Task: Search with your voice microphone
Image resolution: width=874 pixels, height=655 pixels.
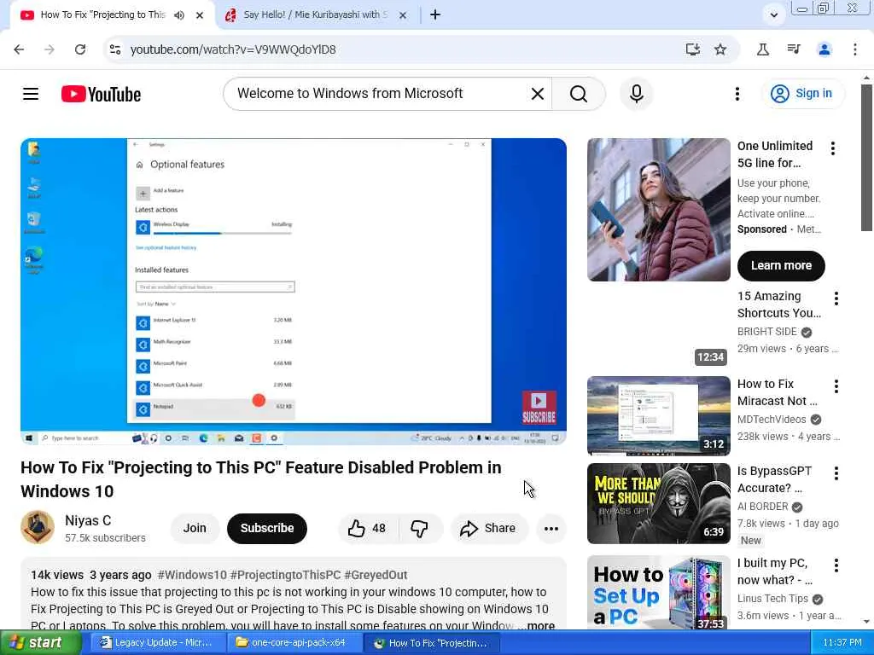Action: [637, 94]
